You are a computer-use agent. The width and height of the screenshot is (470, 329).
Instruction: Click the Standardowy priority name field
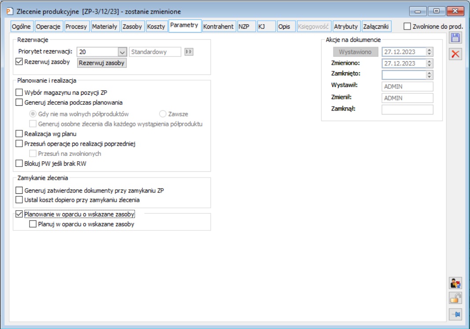tap(155, 52)
